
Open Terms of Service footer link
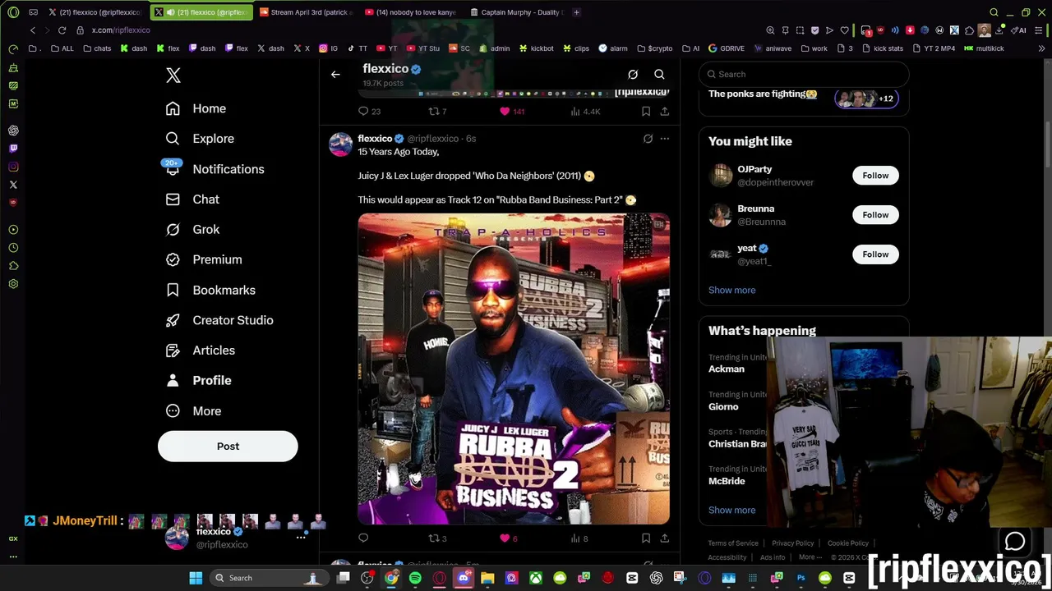[x=733, y=543]
